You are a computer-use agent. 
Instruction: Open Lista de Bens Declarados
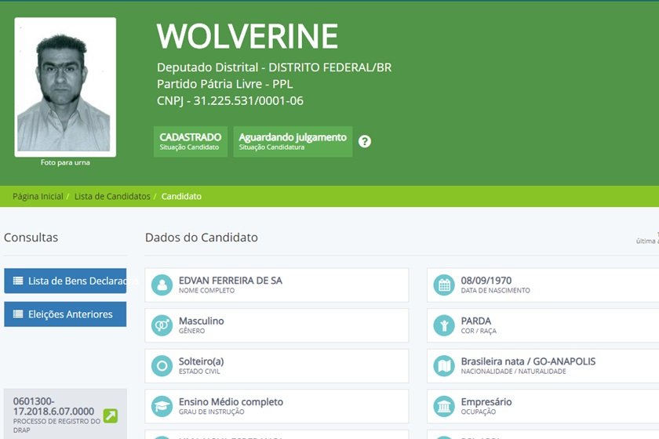[65, 281]
